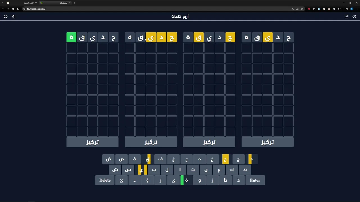The image size is (360, 202).
Task: Open the tab search dropdown chevron
Action: [x=3, y=3]
